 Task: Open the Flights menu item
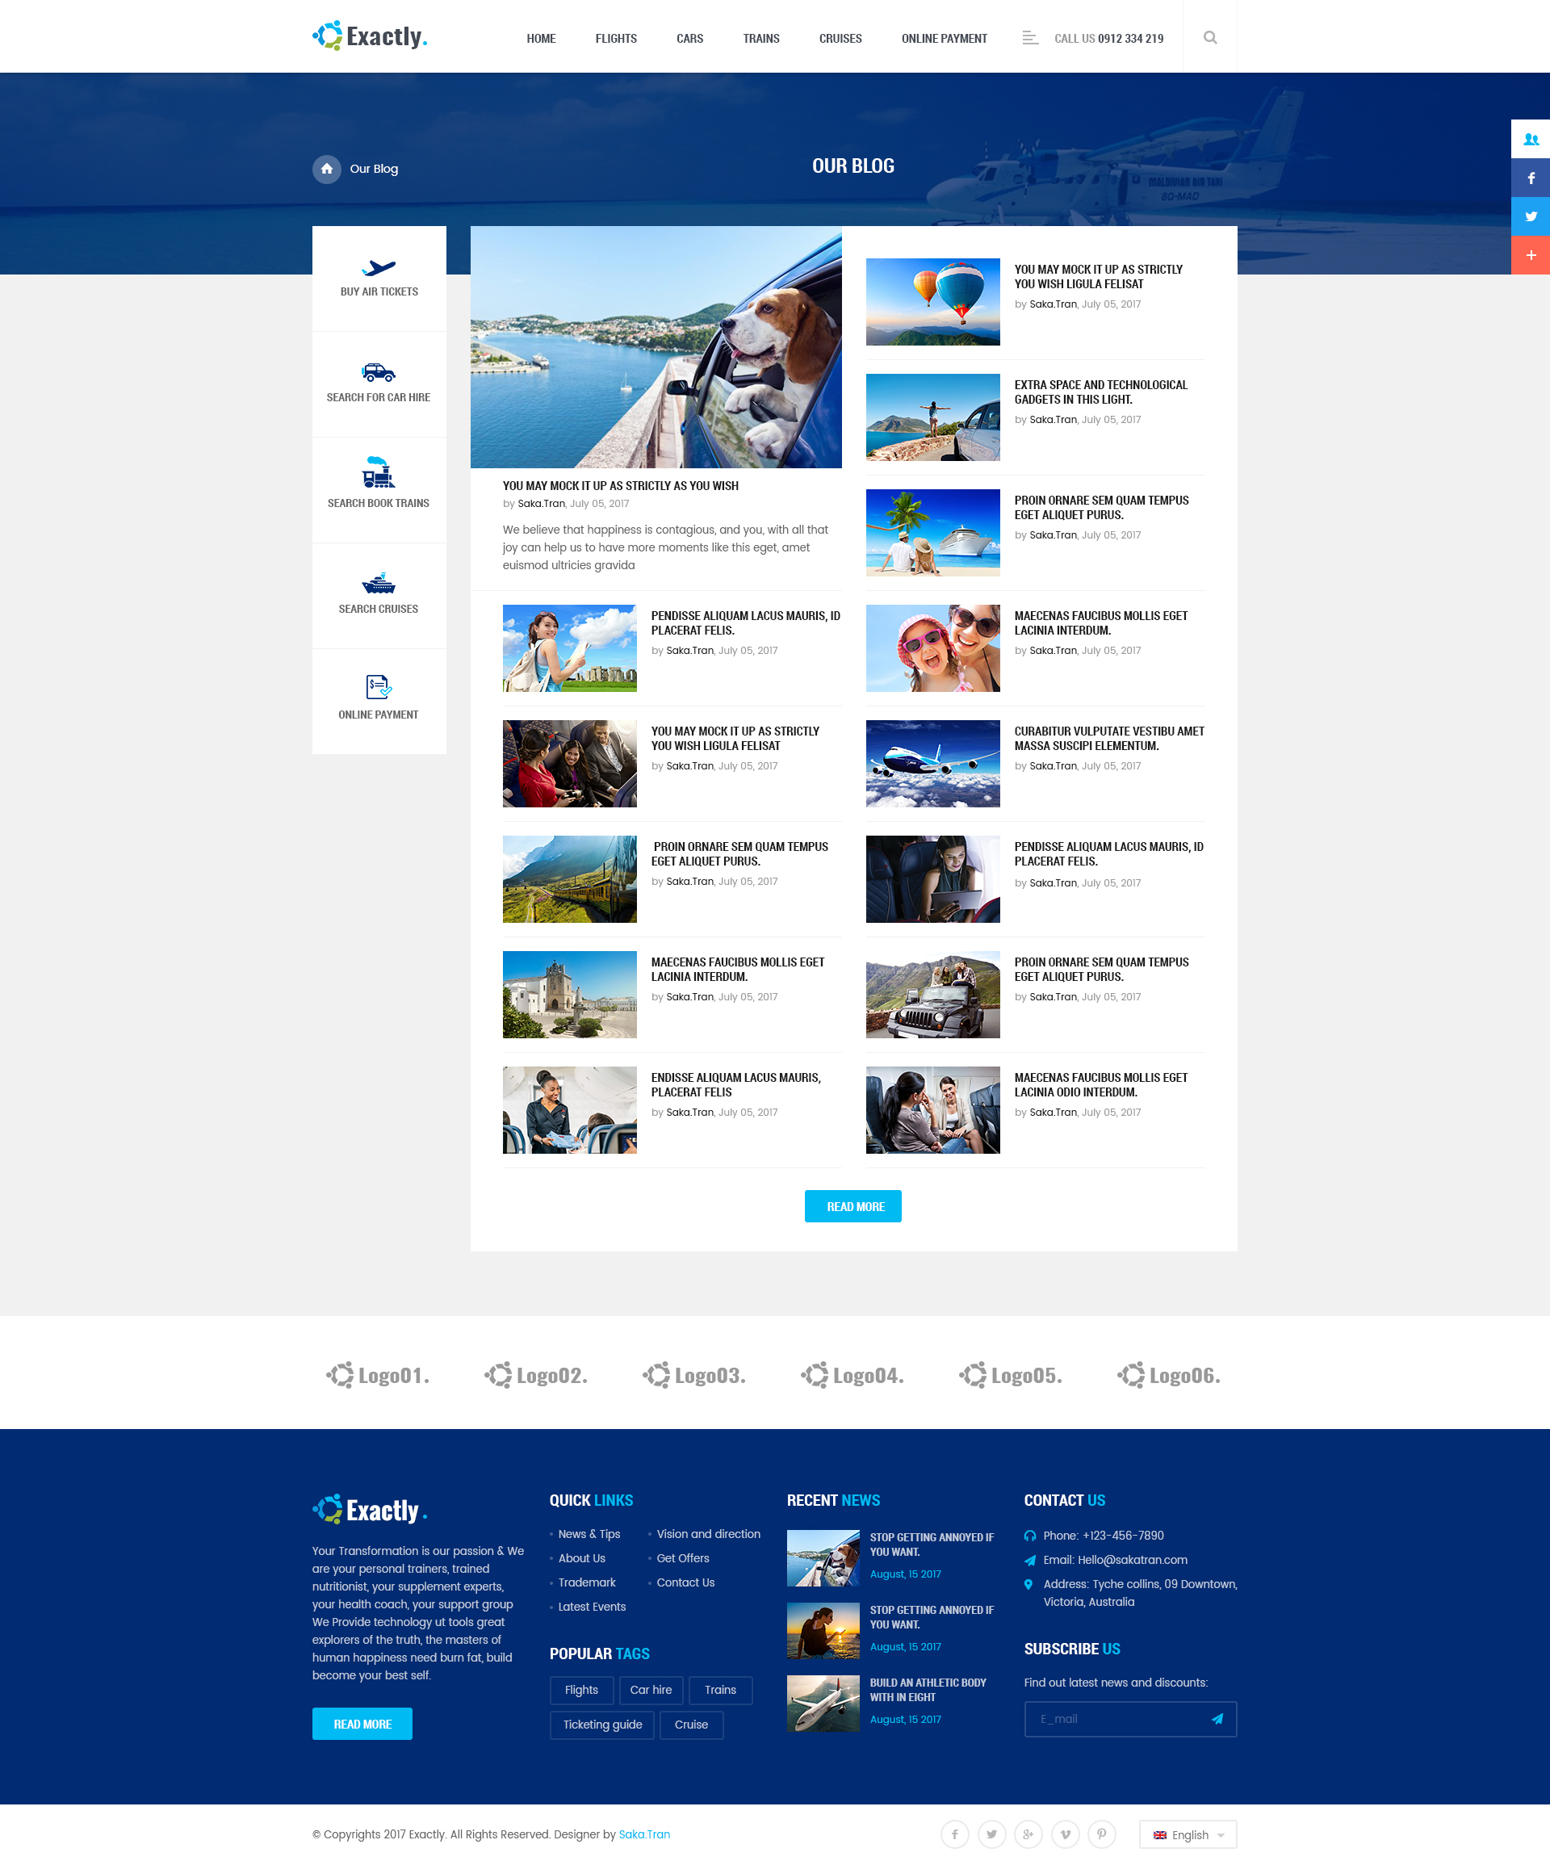tap(616, 38)
